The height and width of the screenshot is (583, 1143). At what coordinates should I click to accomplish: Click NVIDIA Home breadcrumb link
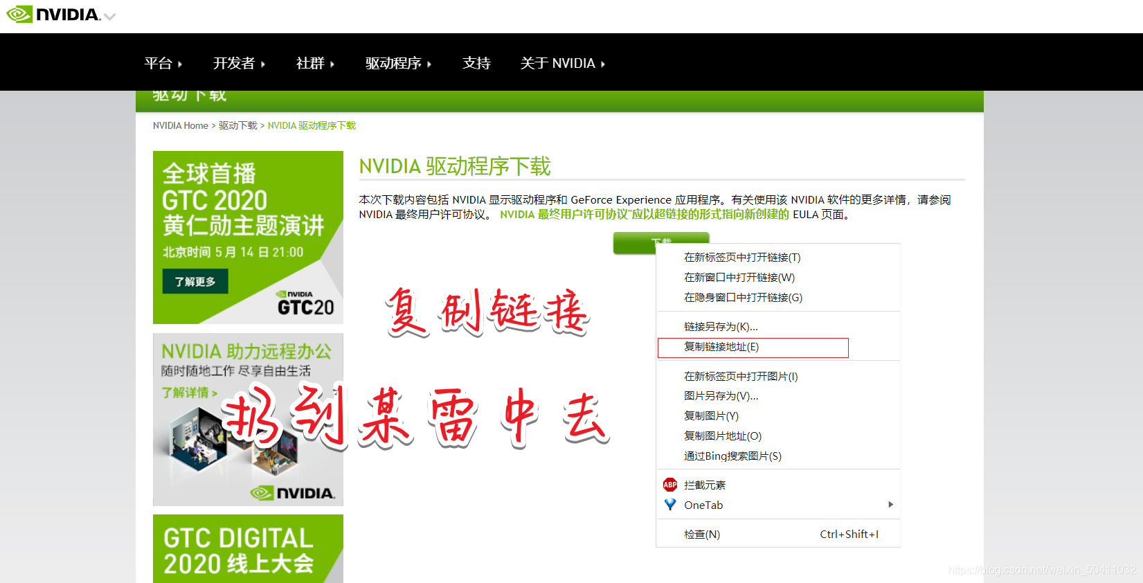181,125
